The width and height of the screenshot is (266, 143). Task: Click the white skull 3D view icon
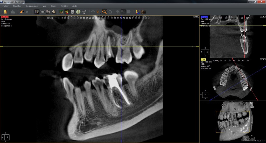(x=72, y=12)
